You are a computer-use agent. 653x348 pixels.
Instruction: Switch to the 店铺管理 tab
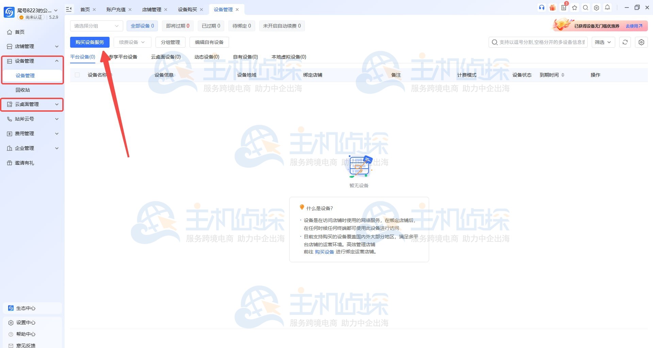click(x=152, y=9)
